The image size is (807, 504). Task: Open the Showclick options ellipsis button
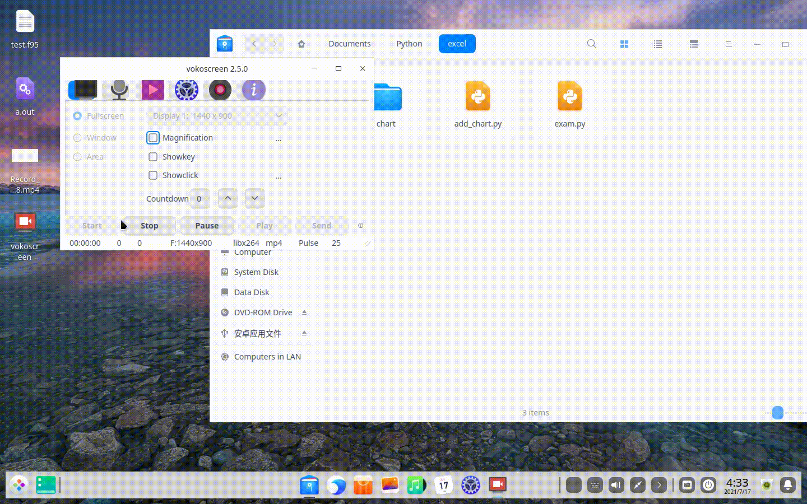tap(279, 176)
